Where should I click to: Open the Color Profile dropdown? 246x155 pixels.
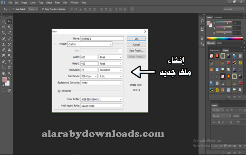(x=101, y=99)
